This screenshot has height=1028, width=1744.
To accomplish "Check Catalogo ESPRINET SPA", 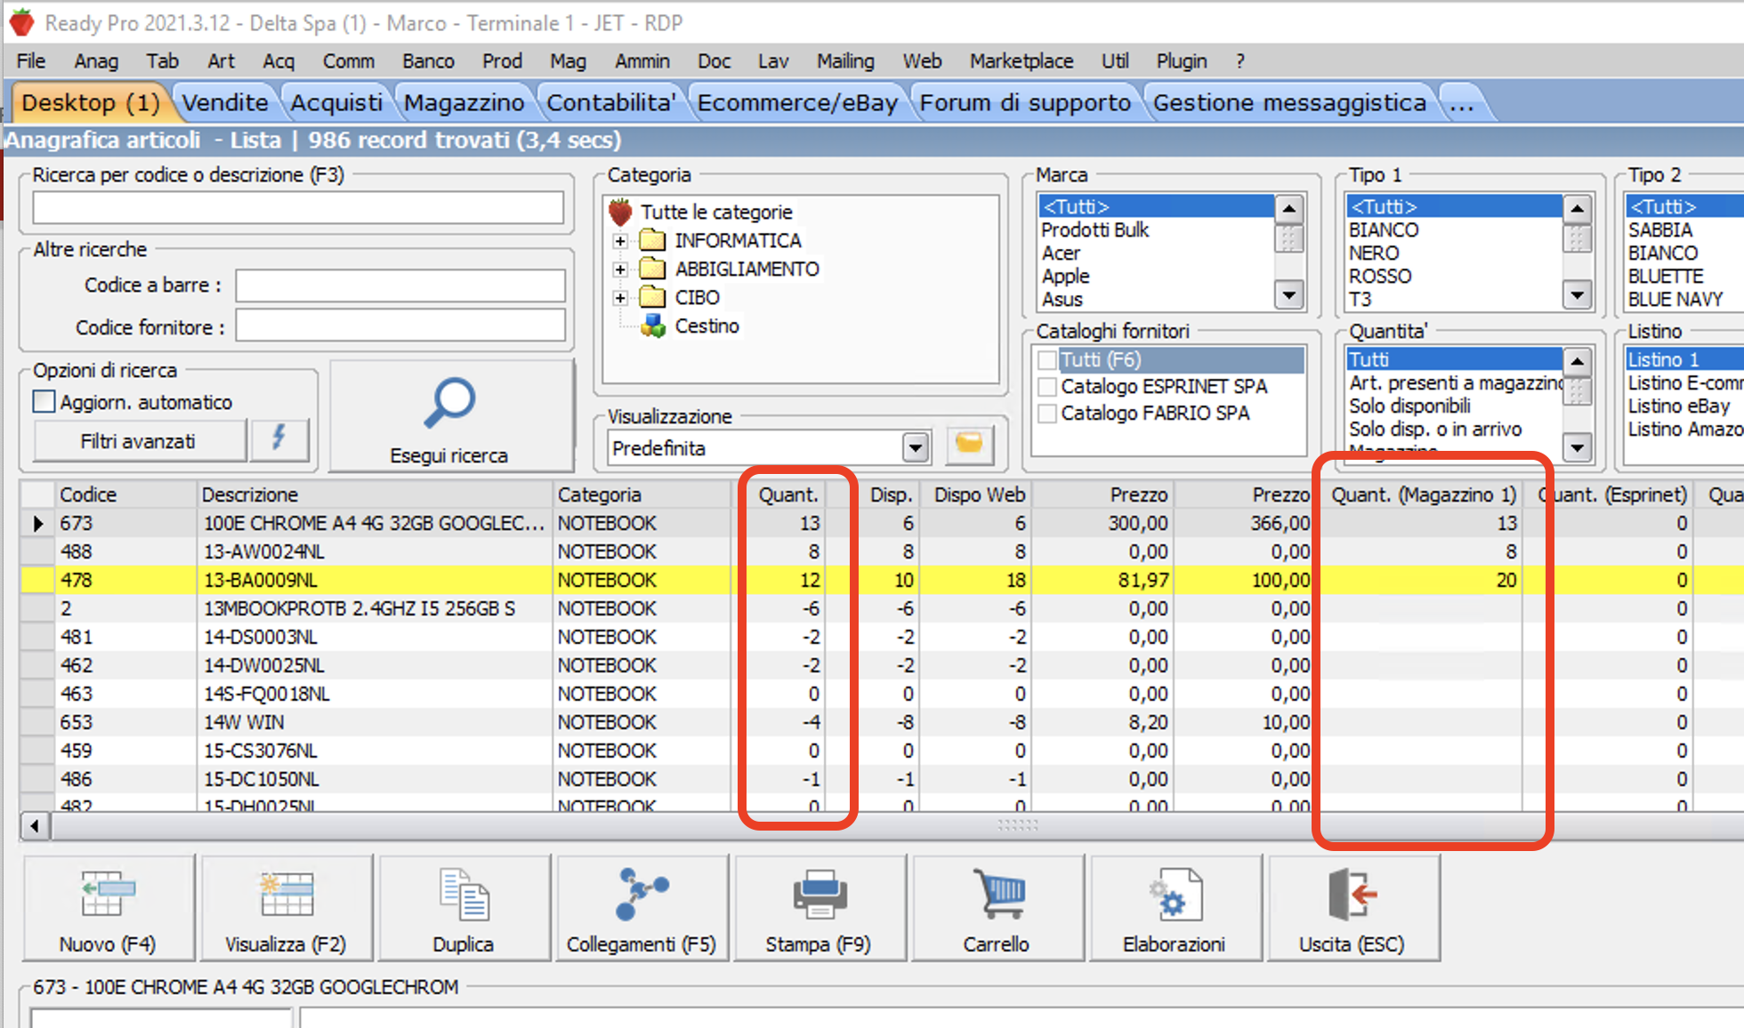I will point(1047,387).
